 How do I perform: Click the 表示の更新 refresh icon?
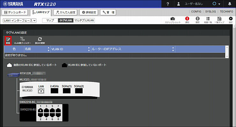pyautogui.click(x=40, y=41)
